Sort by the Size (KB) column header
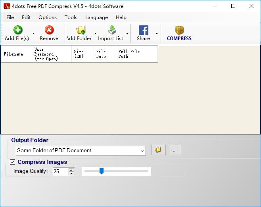 83,54
